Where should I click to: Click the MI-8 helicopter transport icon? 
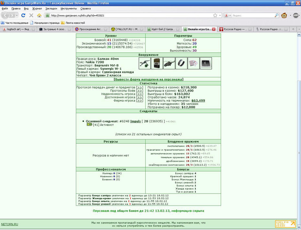pos(169,63)
